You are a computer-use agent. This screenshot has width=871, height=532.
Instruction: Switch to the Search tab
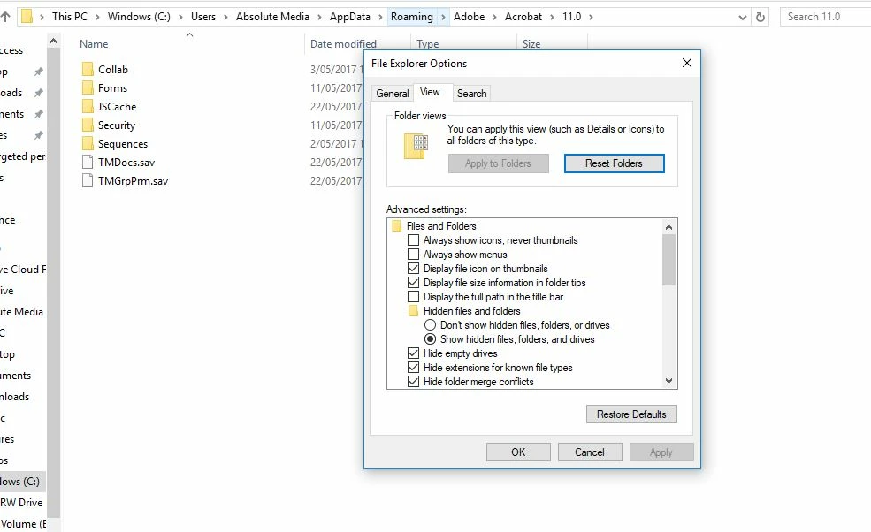pos(471,94)
